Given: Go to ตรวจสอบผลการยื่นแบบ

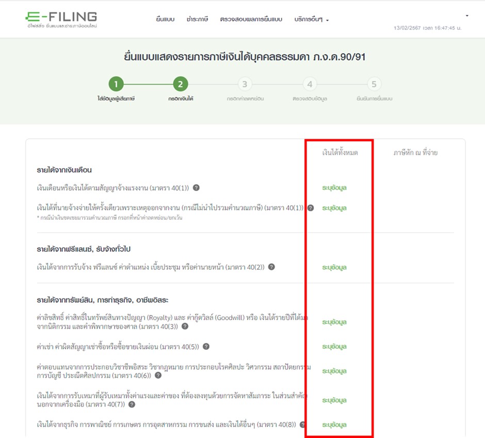Looking at the screenshot, I should point(251,19).
